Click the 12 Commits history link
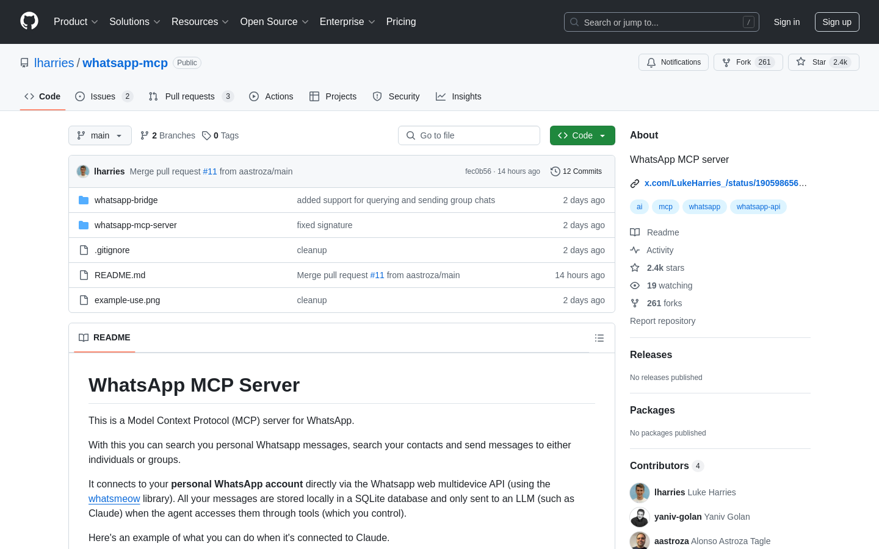879x549 pixels. coord(576,171)
